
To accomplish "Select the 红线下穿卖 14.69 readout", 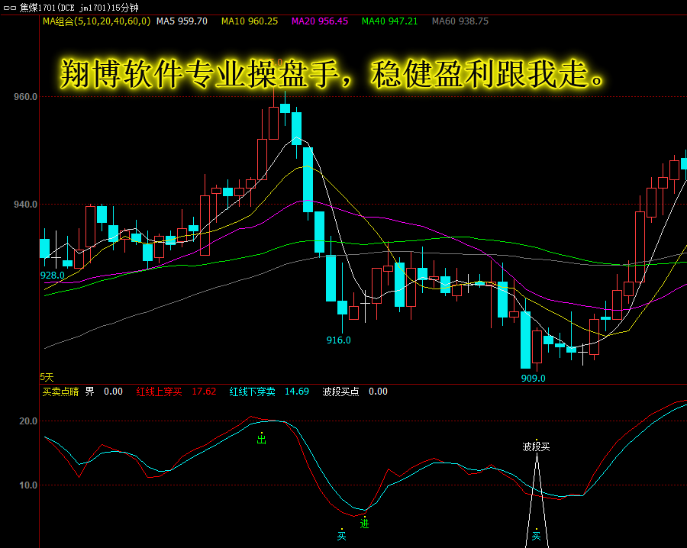I will pos(269,392).
